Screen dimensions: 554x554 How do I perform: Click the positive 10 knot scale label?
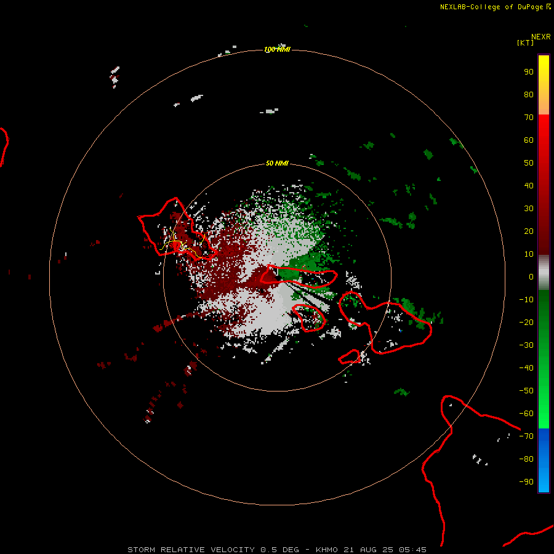[x=529, y=254]
